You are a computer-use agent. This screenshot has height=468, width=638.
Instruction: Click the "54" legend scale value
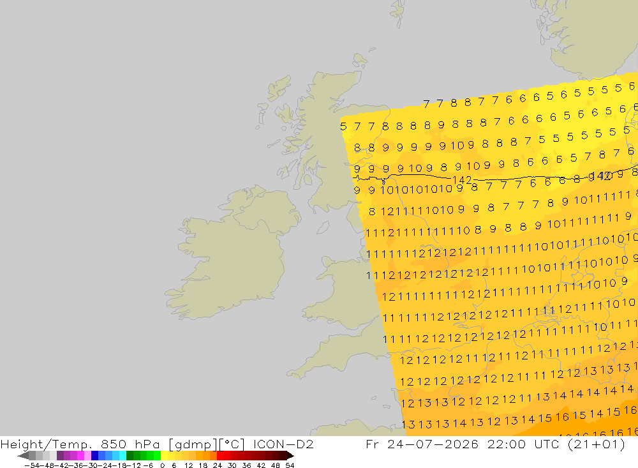coord(290,465)
